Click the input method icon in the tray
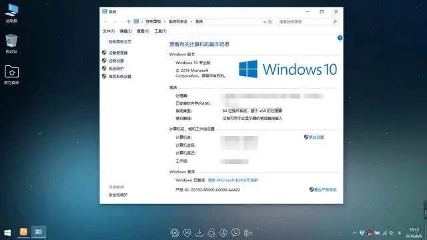427x240 pixels. (x=399, y=233)
